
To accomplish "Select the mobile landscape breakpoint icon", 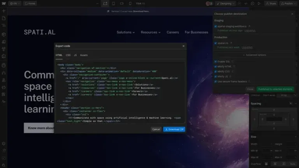I will [x=121, y=3].
